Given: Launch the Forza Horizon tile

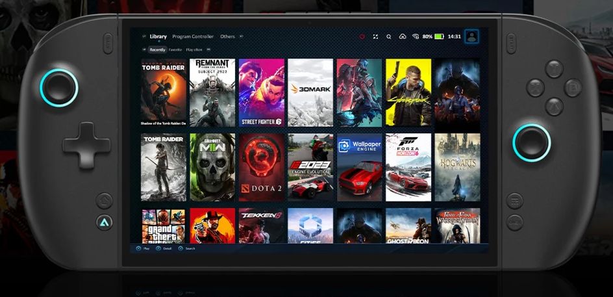Looking at the screenshot, I should click(x=408, y=167).
